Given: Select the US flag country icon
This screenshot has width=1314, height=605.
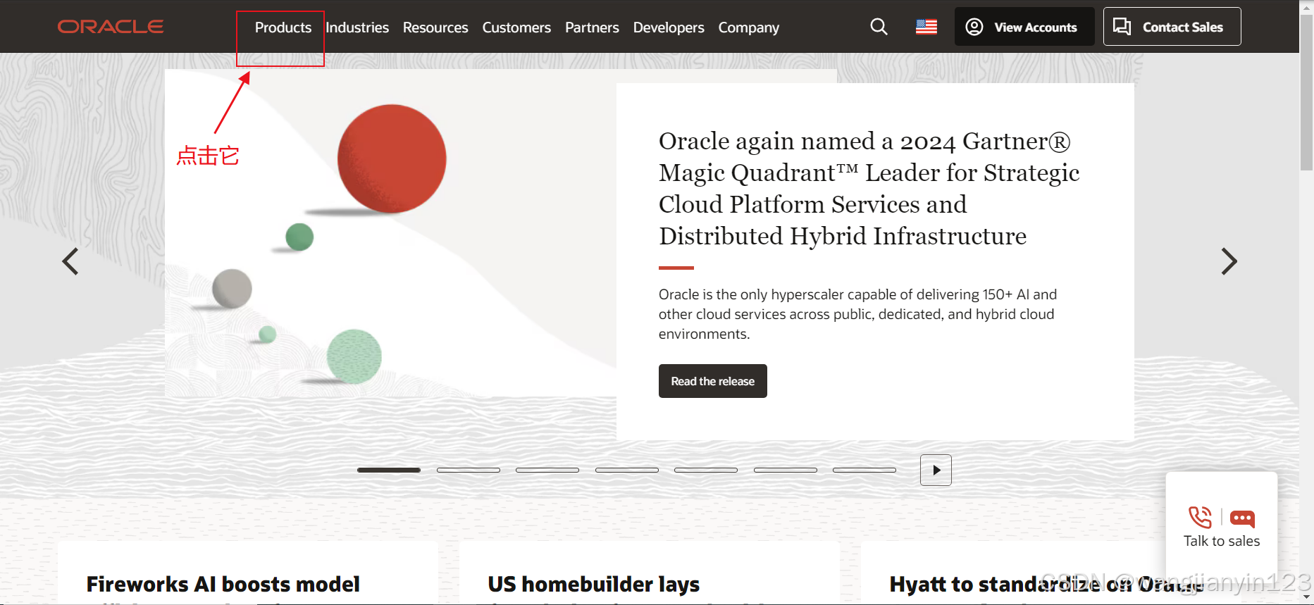Looking at the screenshot, I should (926, 27).
